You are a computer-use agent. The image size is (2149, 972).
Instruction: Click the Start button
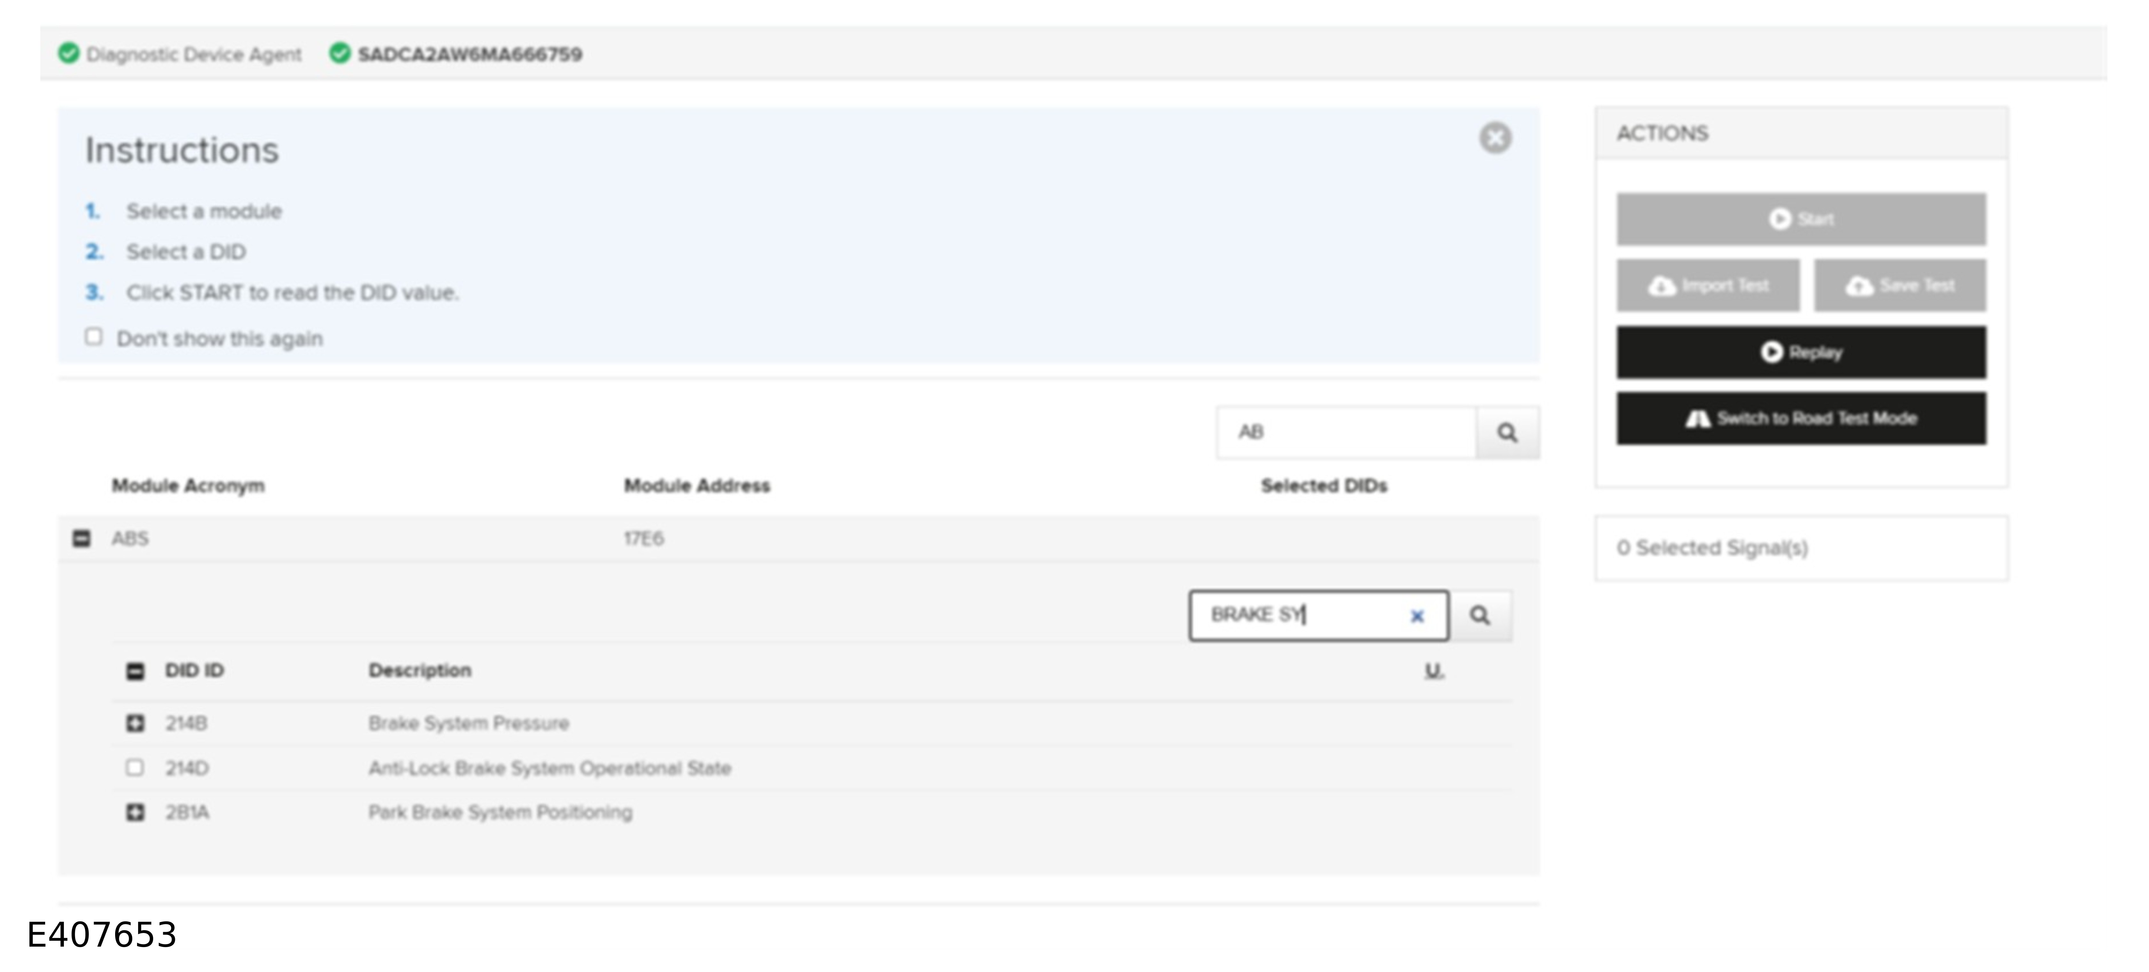tap(1801, 219)
